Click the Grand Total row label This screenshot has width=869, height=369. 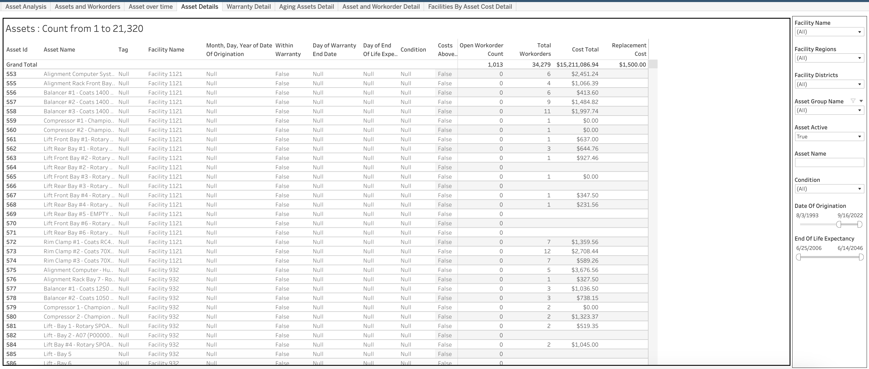click(x=22, y=65)
